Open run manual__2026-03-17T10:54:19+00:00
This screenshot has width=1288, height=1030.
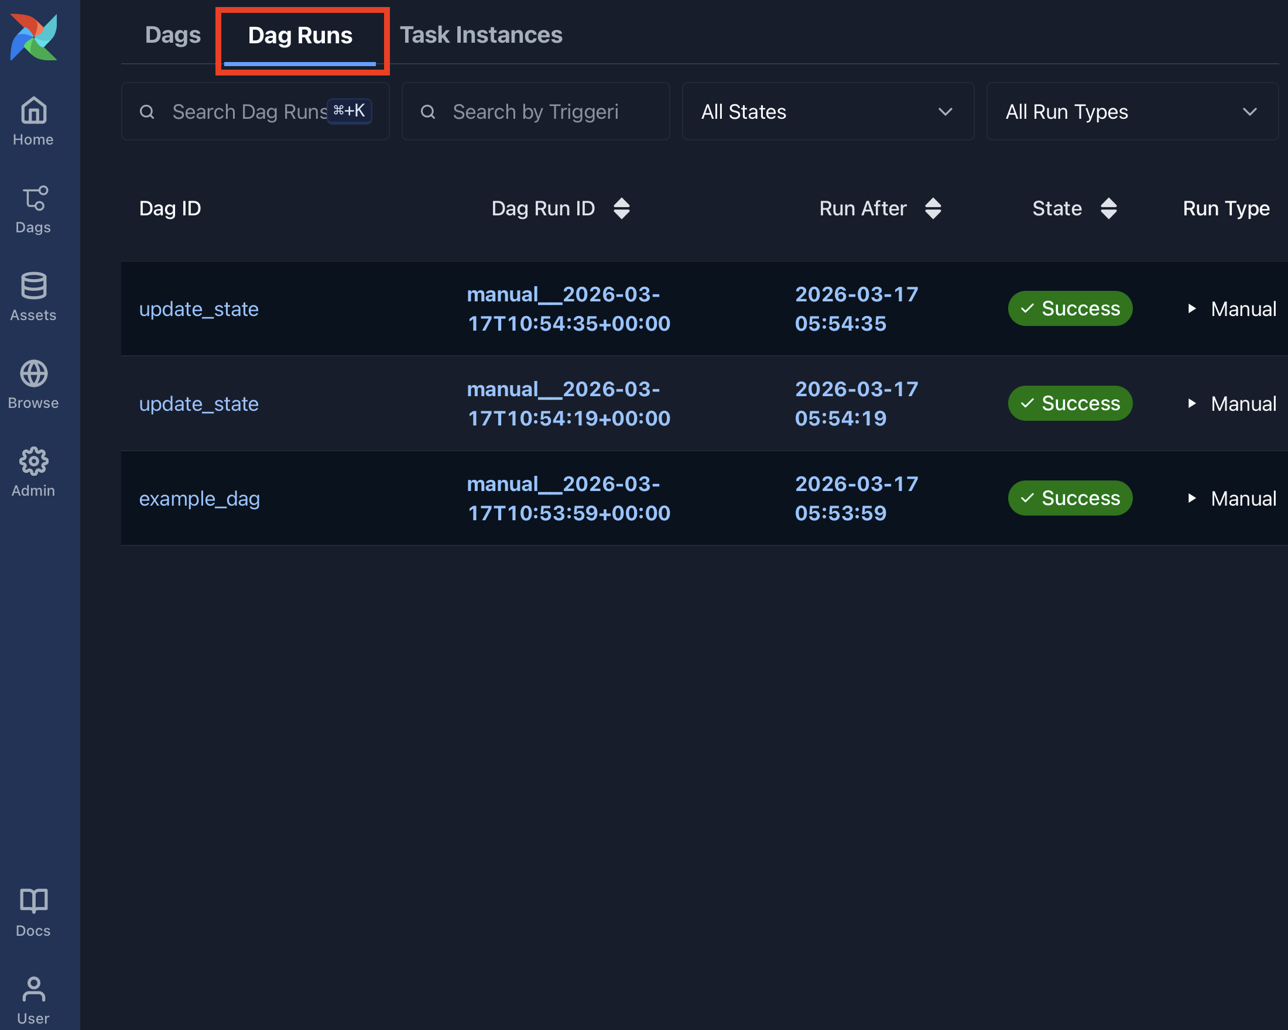pyautogui.click(x=568, y=404)
